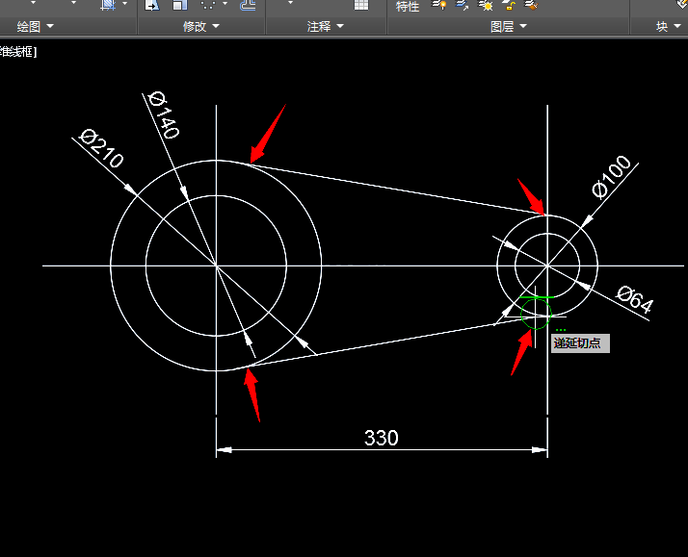Click the padlock layer icon
Screen dimensions: 688x557
click(509, 5)
